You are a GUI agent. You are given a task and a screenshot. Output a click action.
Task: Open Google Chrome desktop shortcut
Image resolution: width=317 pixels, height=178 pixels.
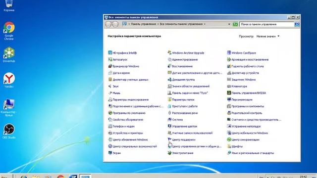pos(9,31)
